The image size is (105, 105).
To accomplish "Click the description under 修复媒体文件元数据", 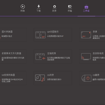I will pos(13,59).
